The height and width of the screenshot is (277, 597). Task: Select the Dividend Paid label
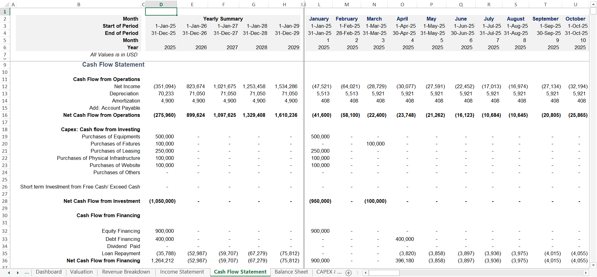tap(124, 246)
